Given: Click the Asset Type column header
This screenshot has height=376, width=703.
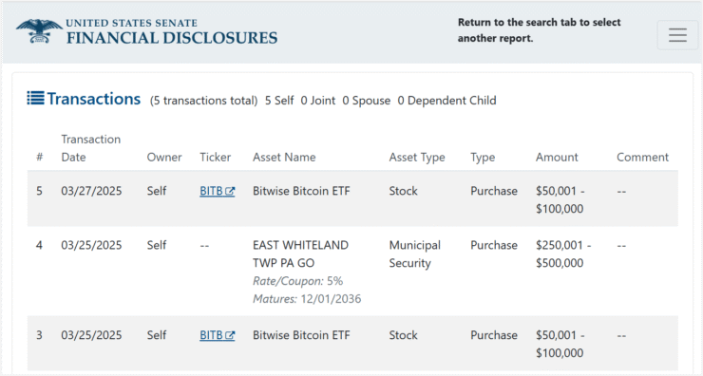Looking at the screenshot, I should [417, 158].
